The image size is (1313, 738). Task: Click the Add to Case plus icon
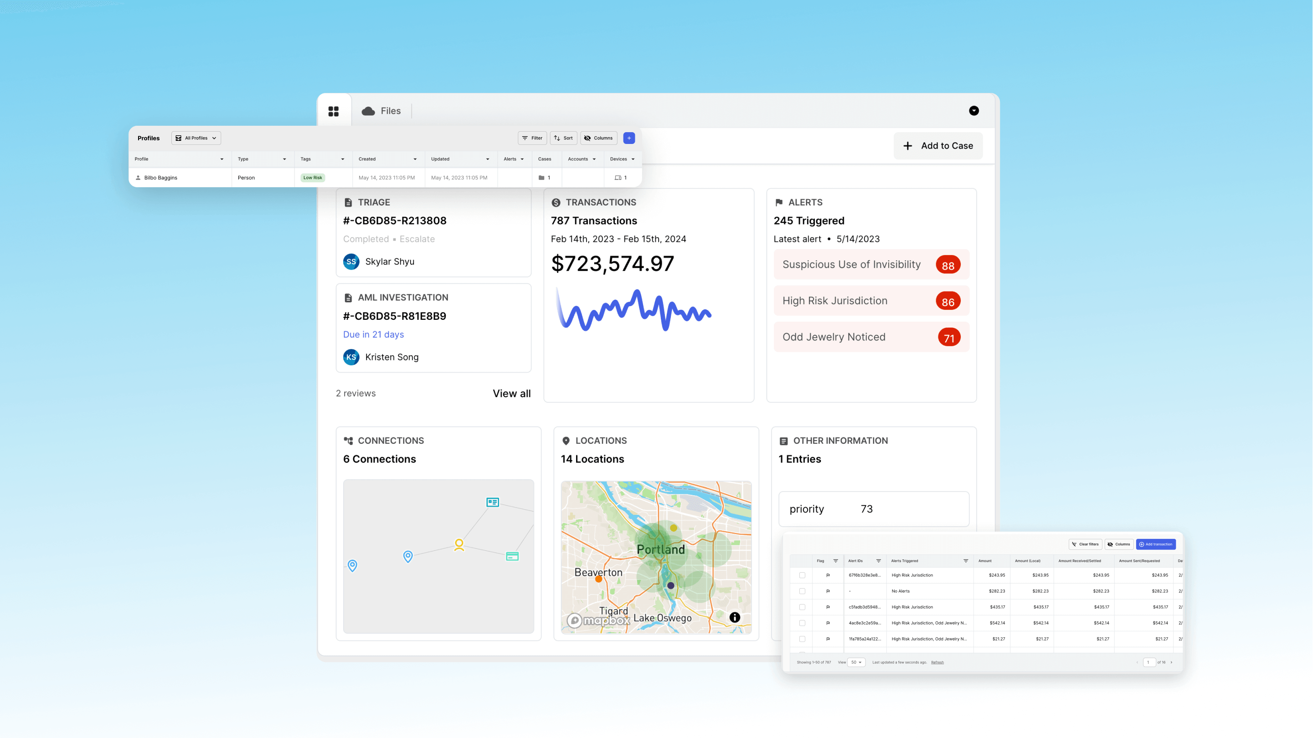pyautogui.click(x=908, y=145)
